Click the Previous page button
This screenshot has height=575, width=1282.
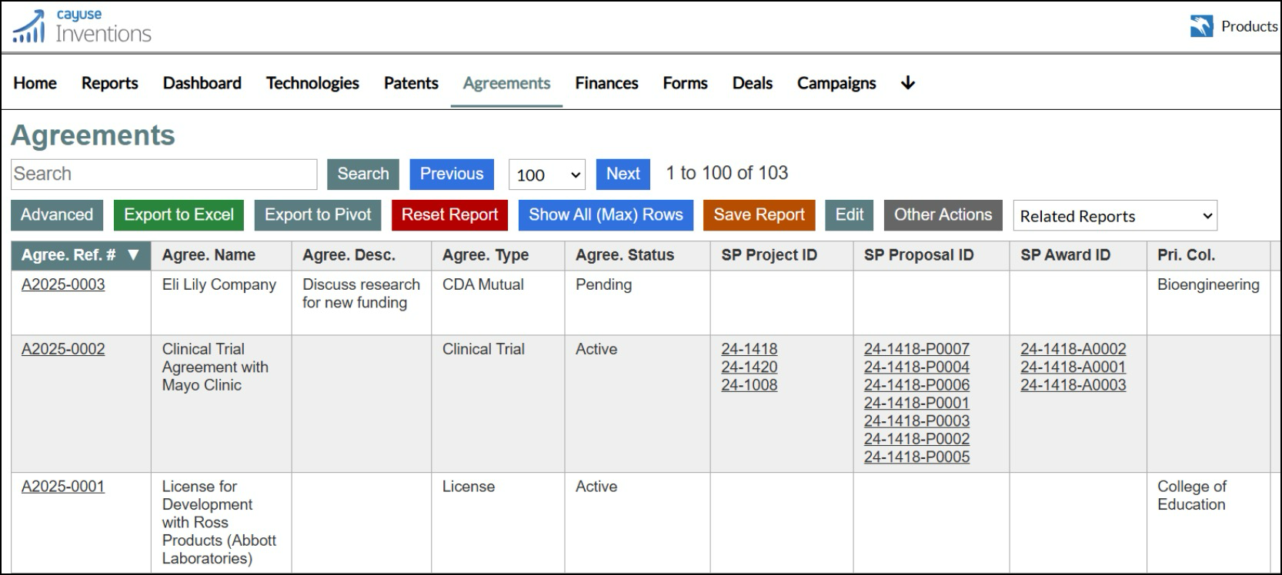click(452, 174)
